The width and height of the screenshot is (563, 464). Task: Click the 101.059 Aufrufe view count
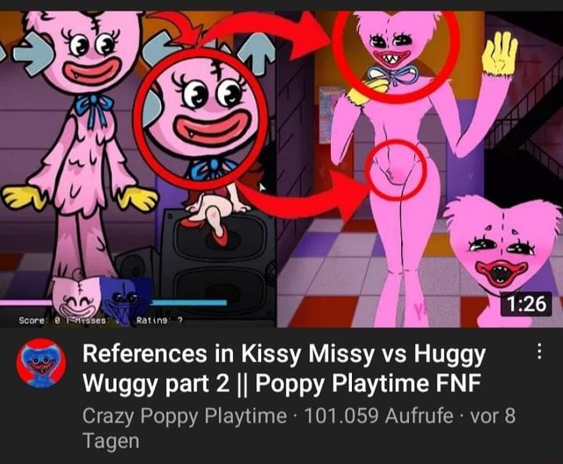[x=378, y=416]
